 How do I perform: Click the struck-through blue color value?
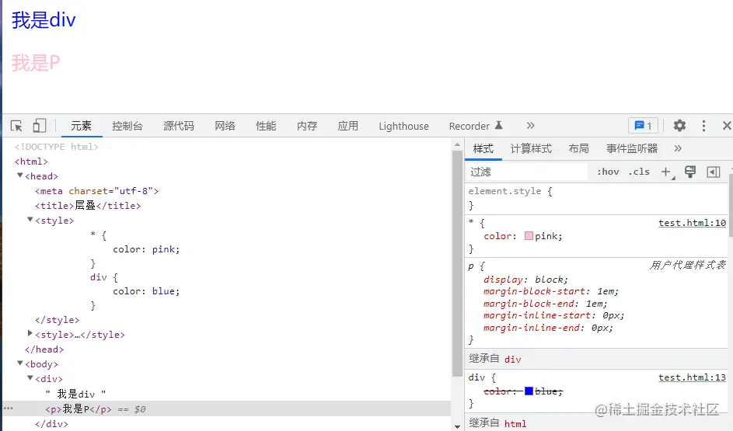click(x=548, y=391)
